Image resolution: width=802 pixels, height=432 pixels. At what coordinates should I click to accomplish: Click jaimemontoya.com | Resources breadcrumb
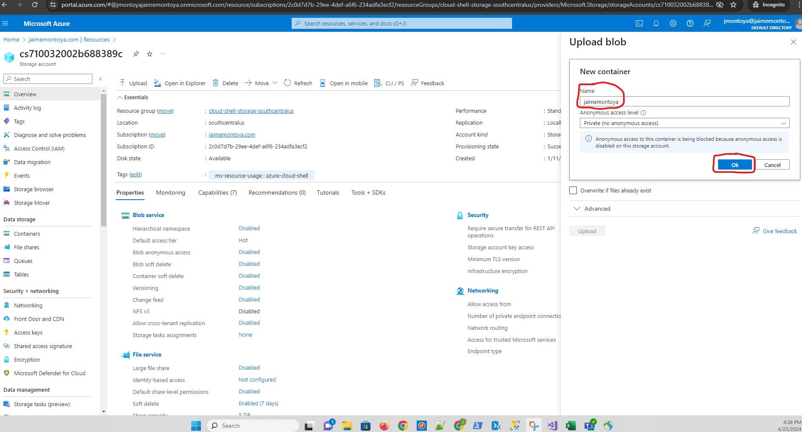click(x=69, y=39)
